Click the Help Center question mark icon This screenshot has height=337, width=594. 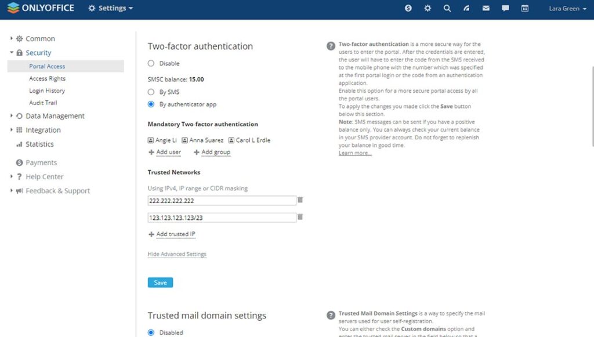(x=19, y=177)
